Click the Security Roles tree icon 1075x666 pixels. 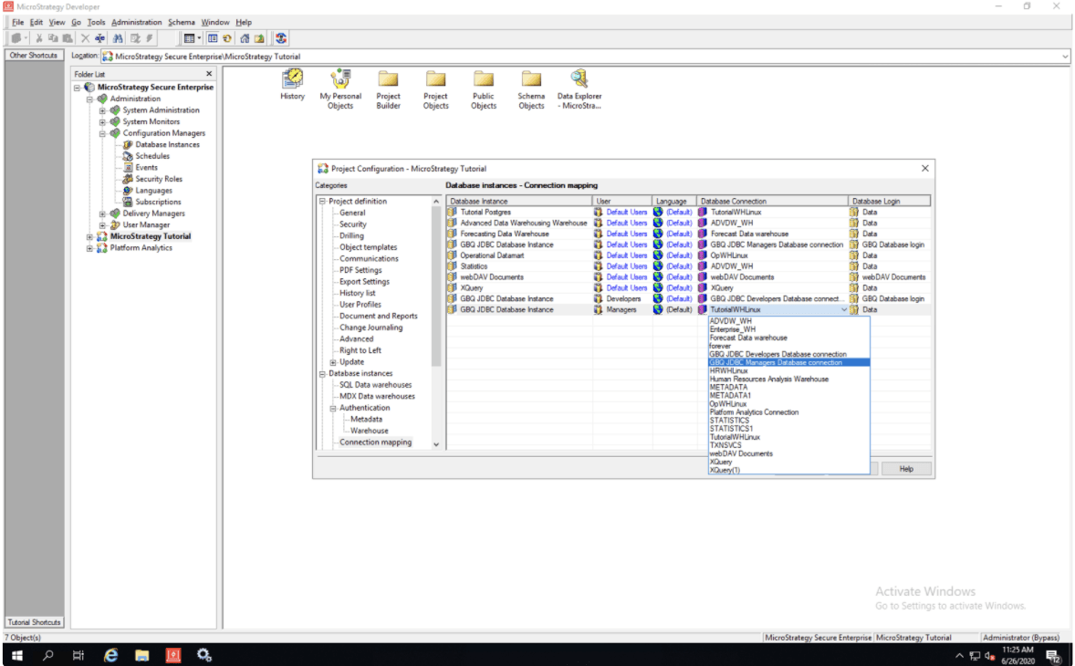click(128, 179)
